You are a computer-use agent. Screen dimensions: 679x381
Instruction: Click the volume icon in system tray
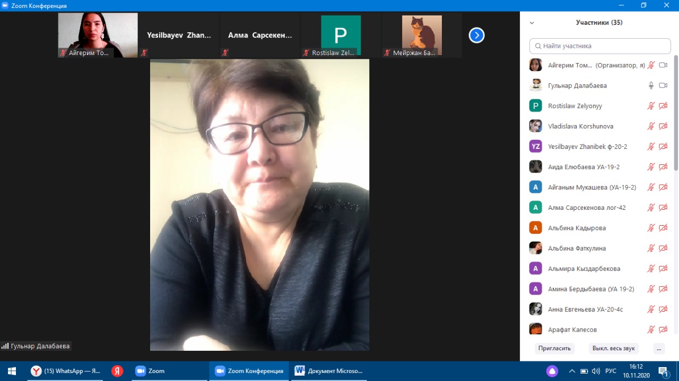(x=596, y=371)
